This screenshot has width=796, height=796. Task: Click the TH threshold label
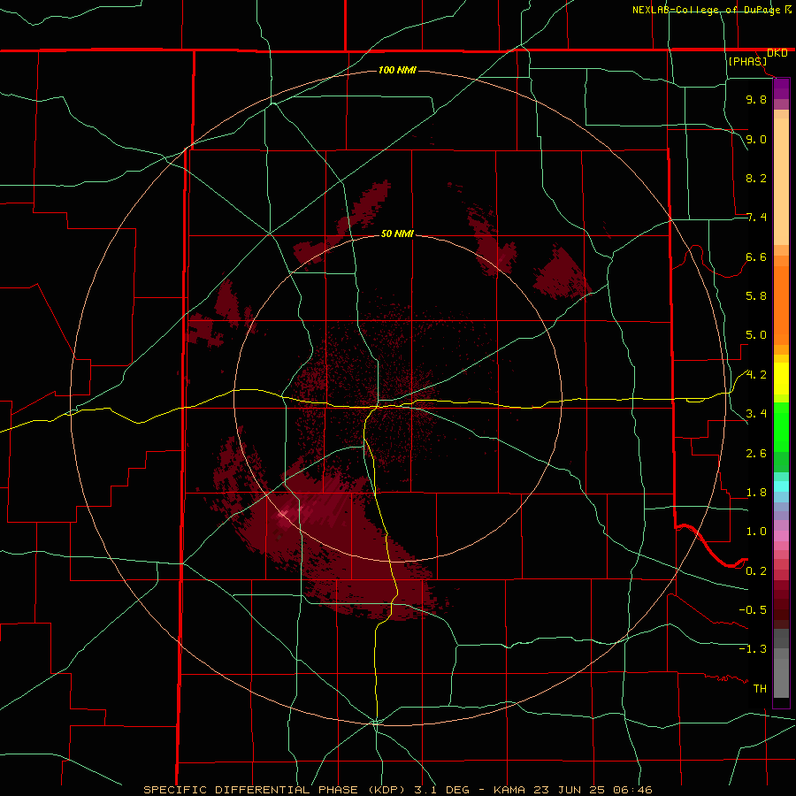(760, 689)
